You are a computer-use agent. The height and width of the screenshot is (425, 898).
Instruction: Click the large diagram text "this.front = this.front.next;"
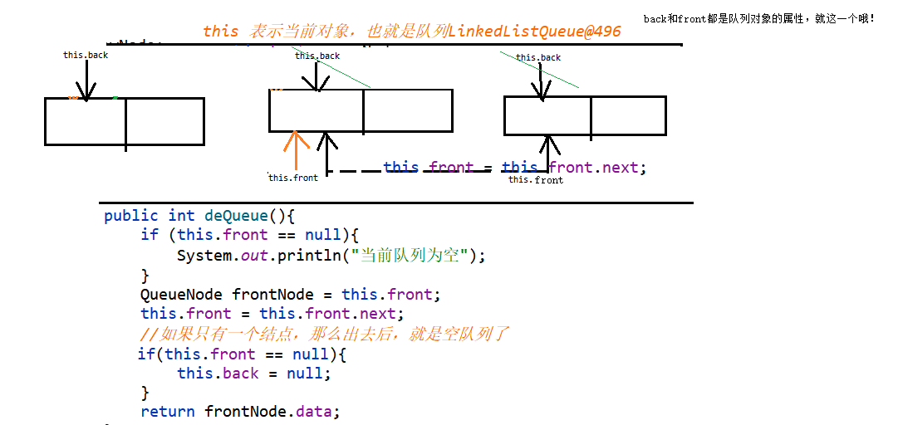click(514, 168)
